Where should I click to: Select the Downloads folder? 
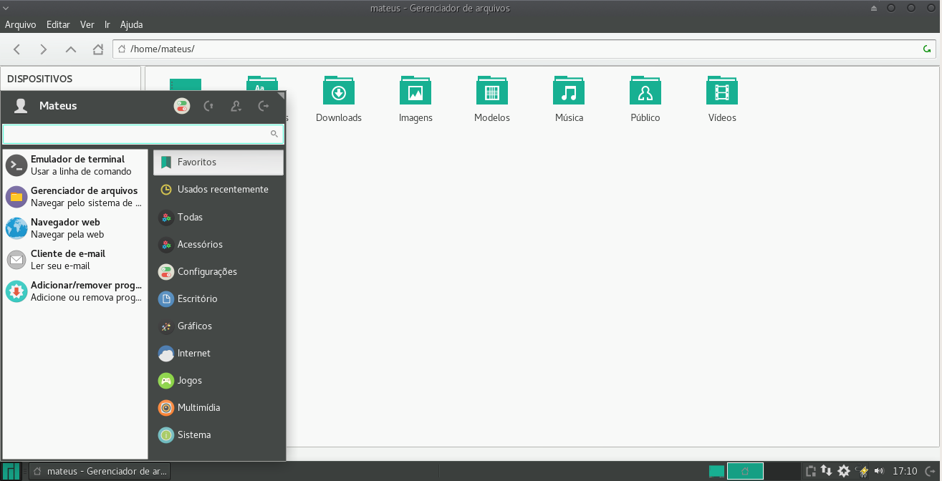tap(339, 99)
